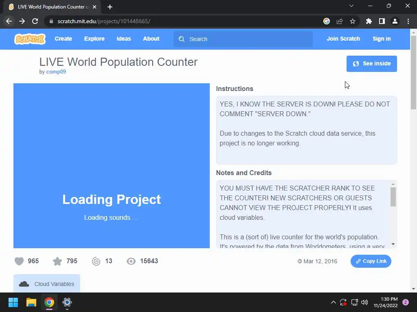The width and height of the screenshot is (417, 312).
Task: View remixes via the spiral icon
Action: 96,261
